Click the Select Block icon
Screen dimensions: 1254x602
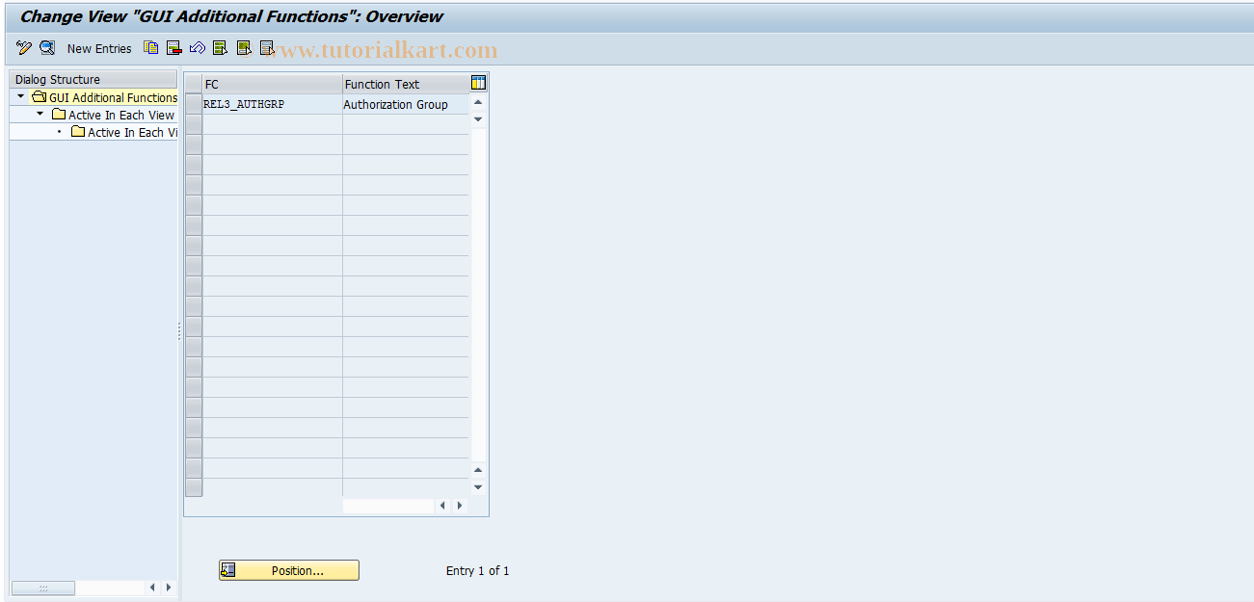tap(244, 48)
